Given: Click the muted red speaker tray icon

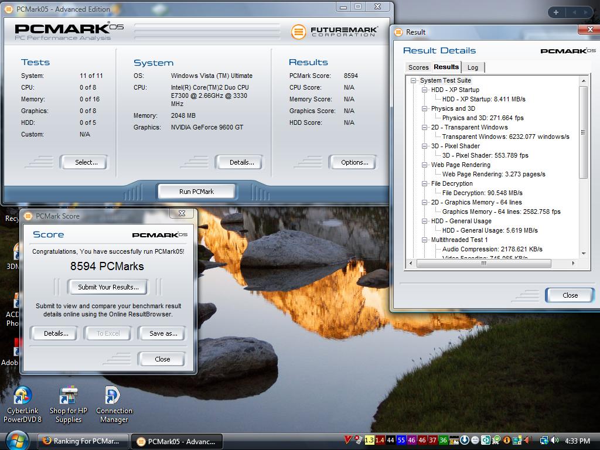Looking at the screenshot, I should [x=528, y=440].
